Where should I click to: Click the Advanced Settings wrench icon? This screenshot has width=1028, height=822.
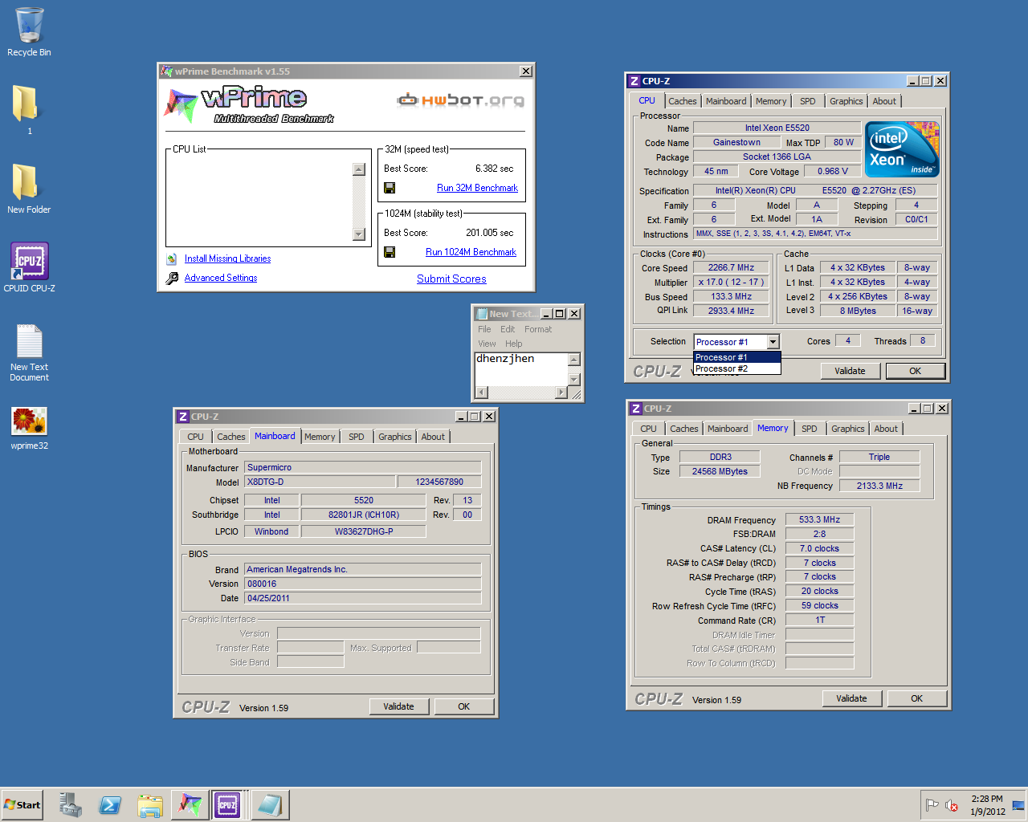point(172,279)
